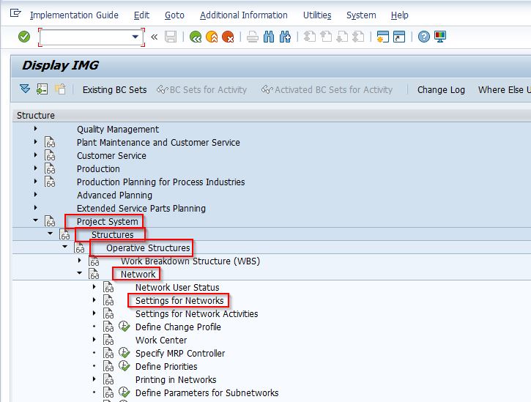Click the Print icon
This screenshot has height=402, width=531.
point(252,37)
